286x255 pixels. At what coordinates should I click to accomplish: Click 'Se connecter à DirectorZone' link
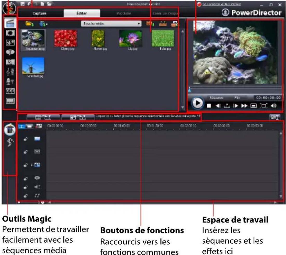coord(222,4)
